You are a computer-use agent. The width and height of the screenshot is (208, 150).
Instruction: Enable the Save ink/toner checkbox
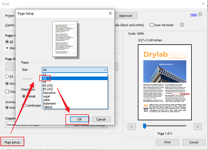[152, 25]
